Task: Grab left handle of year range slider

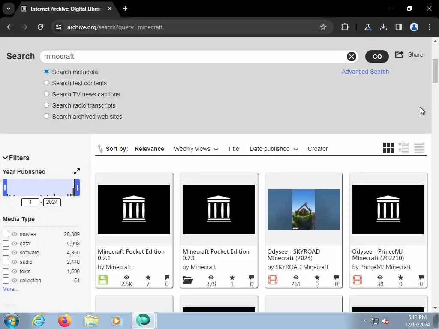Action: (5, 188)
